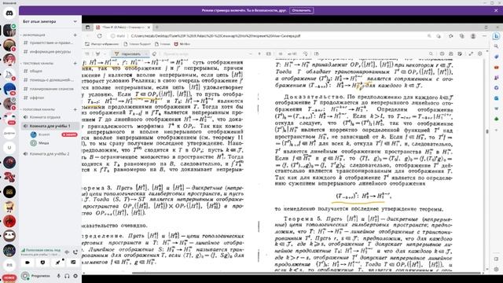
Task: Open draw tool options dropdown arrow
Action: pyautogui.click(x=146, y=54)
